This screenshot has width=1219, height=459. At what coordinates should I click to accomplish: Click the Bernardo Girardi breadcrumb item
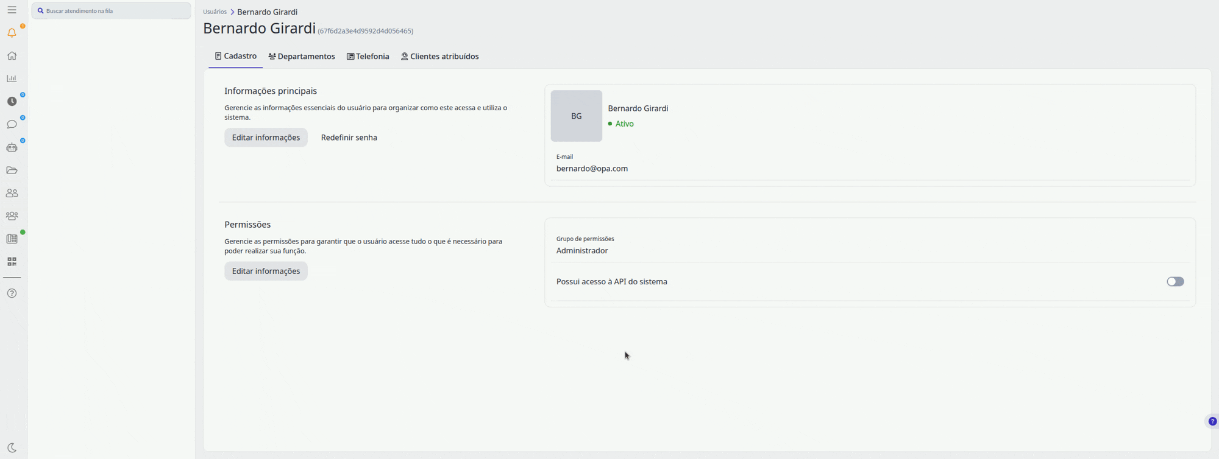267,12
